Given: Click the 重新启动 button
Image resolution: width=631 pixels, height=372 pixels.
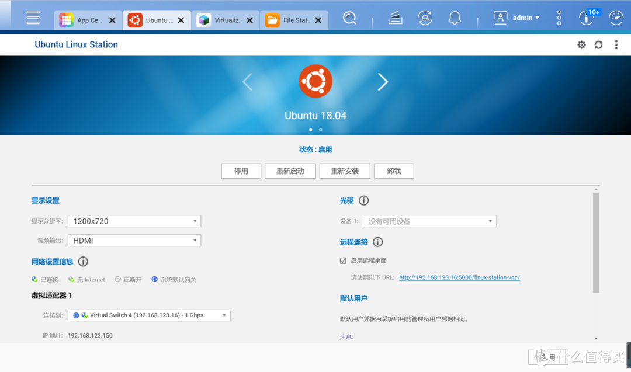Looking at the screenshot, I should tap(290, 171).
